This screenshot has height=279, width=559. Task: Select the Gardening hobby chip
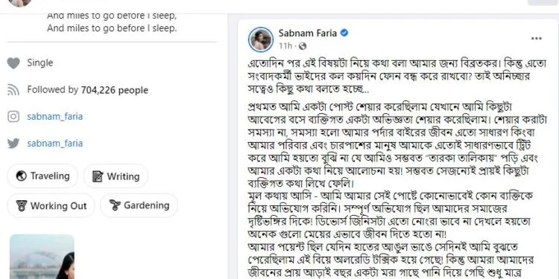click(139, 205)
